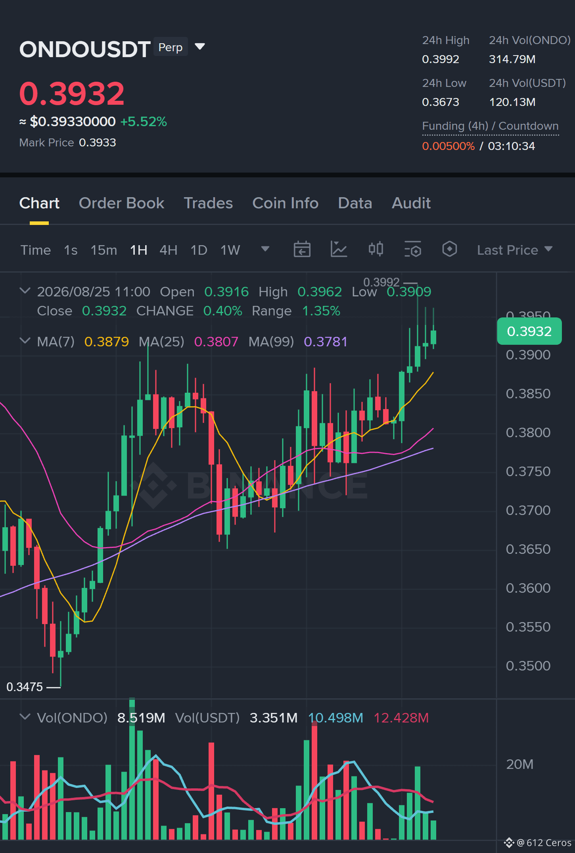Open the Last Price dropdown
This screenshot has height=853, width=575.
click(x=515, y=250)
